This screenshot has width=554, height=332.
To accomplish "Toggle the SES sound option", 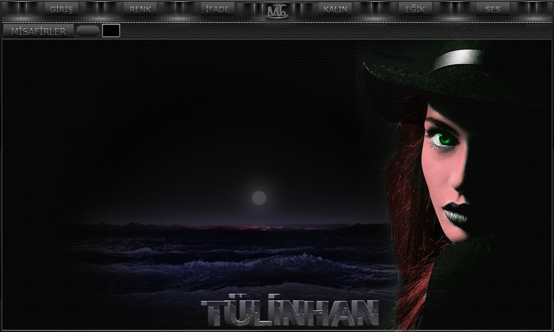I will coord(493,9).
